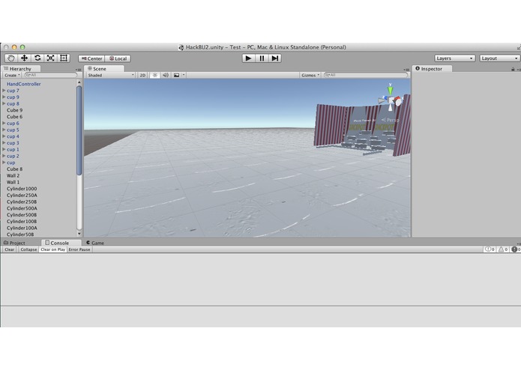Toggle pivot Center mode button
This screenshot has width=521, height=370.
91,58
